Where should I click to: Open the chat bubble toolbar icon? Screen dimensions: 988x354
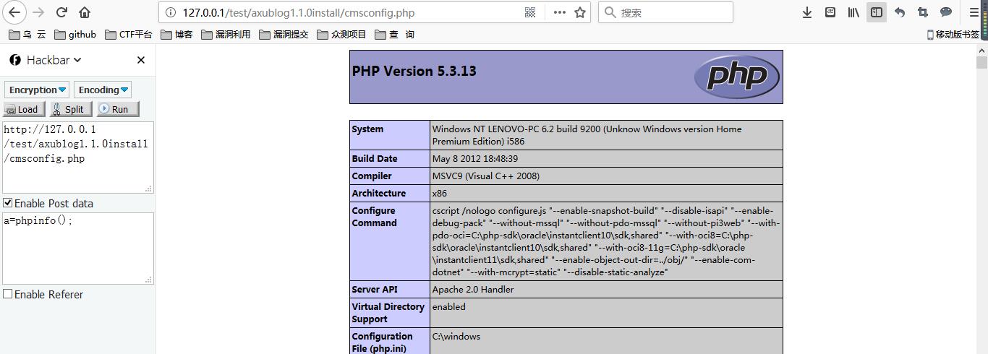click(x=946, y=12)
